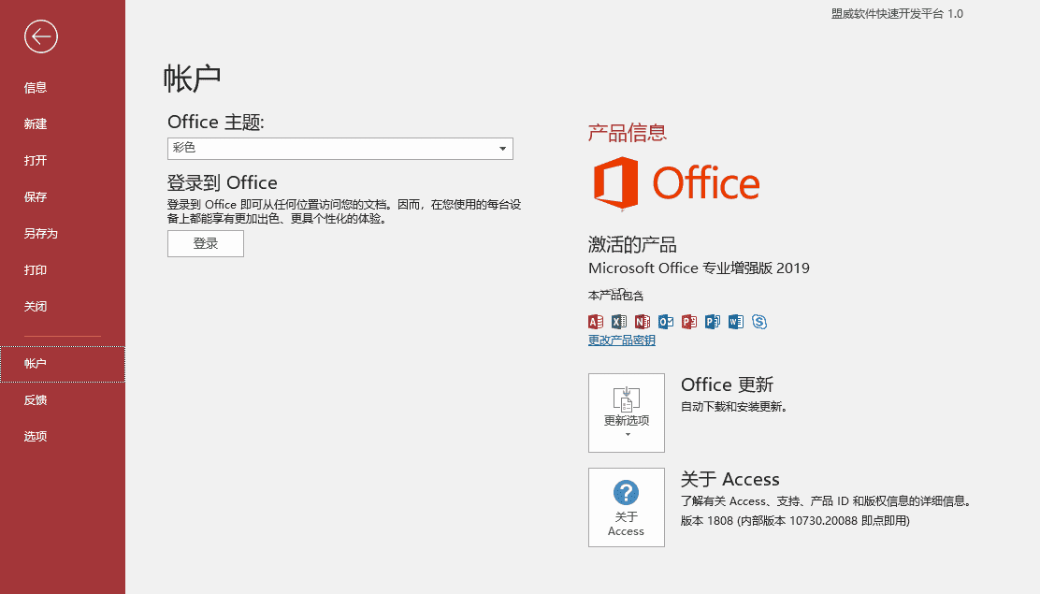Viewport: 1040px width, 594px height.
Task: Click the Skype for Business icon
Action: [759, 322]
